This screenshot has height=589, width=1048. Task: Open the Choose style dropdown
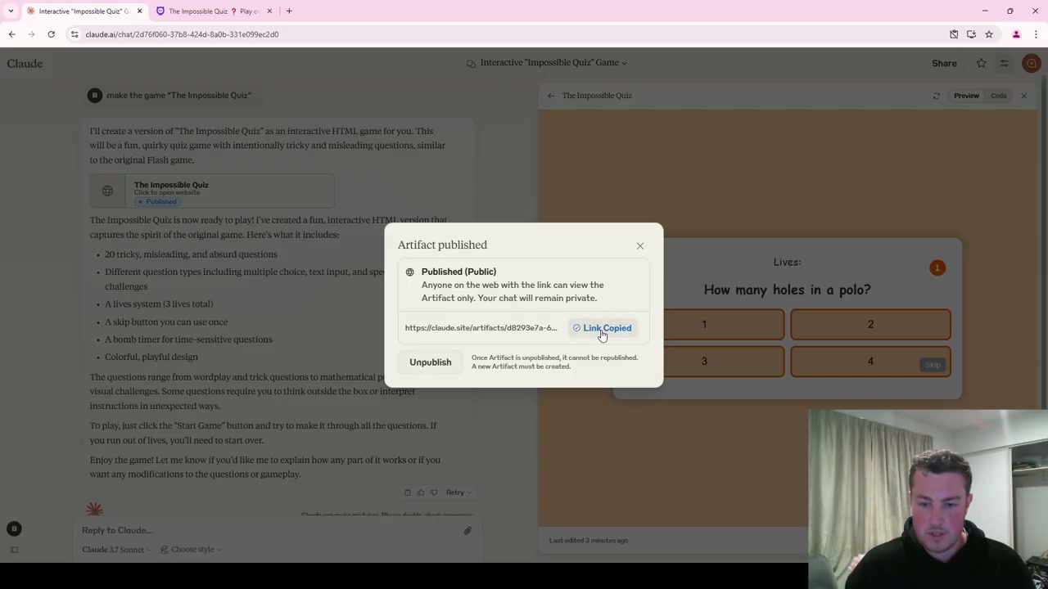coord(191,550)
